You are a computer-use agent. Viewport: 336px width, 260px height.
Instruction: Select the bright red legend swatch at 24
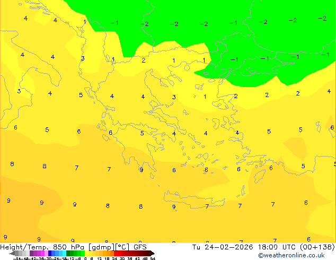(x=116, y=253)
